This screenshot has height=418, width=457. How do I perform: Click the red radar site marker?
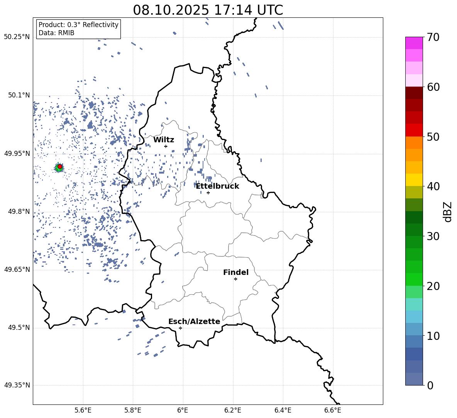coord(60,167)
